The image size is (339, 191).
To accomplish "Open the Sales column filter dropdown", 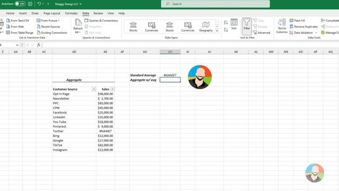I will pos(112,89).
